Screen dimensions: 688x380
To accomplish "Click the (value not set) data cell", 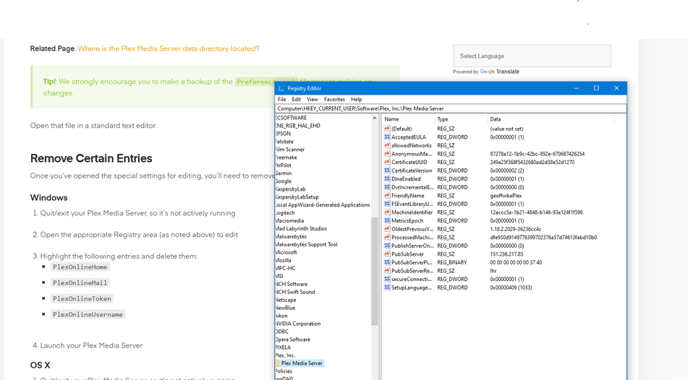I will 506,129.
